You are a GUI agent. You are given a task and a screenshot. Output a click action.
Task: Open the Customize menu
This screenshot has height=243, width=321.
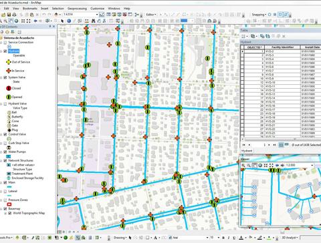(98, 9)
